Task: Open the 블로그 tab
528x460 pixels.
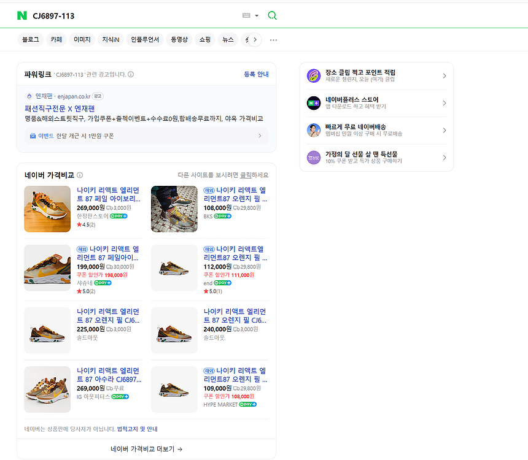Action: (31, 40)
